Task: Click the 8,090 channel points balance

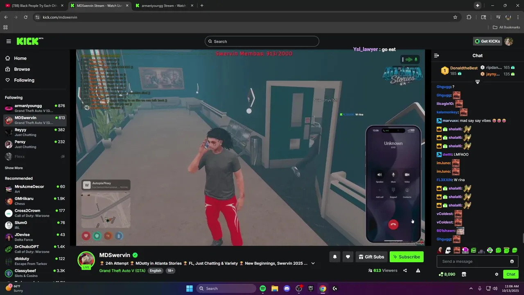Action: click(x=447, y=274)
